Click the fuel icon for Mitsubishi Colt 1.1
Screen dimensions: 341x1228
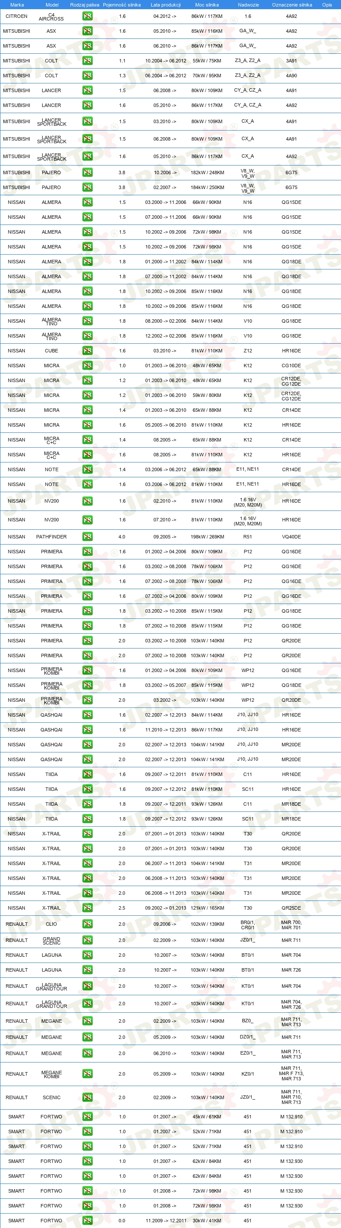(x=87, y=61)
